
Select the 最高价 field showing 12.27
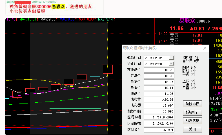(x=159, y=82)
